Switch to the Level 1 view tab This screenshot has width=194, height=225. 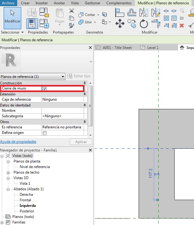click(x=149, y=47)
